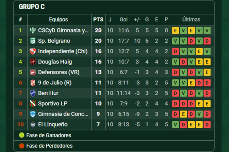Select the PTS column header
Viewport: 229px width, 152px height.
(98, 20)
